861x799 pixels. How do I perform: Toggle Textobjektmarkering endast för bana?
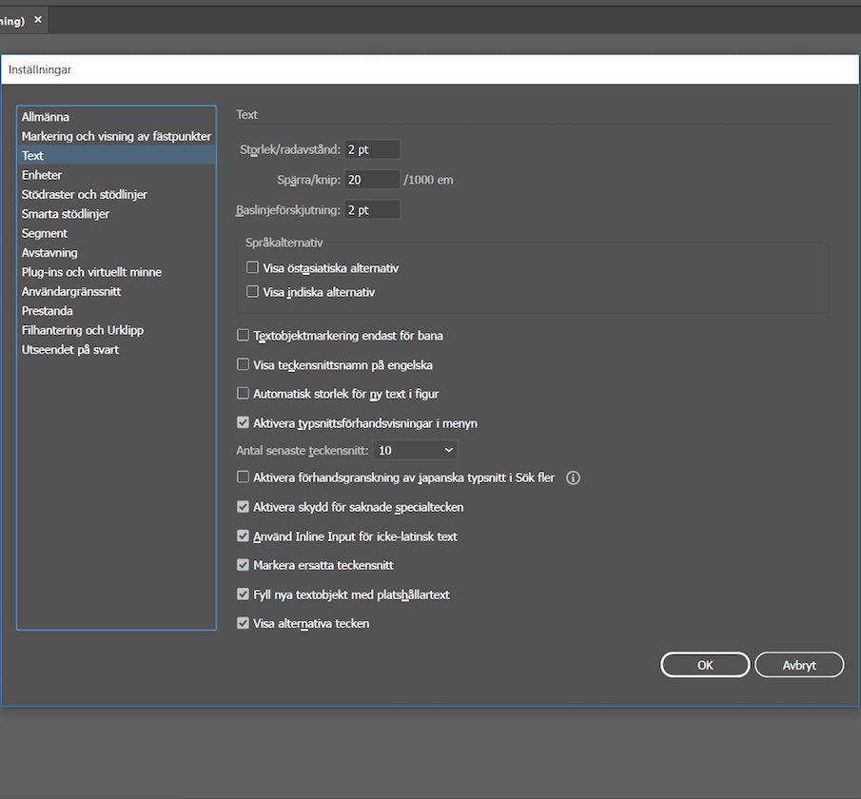click(x=243, y=335)
